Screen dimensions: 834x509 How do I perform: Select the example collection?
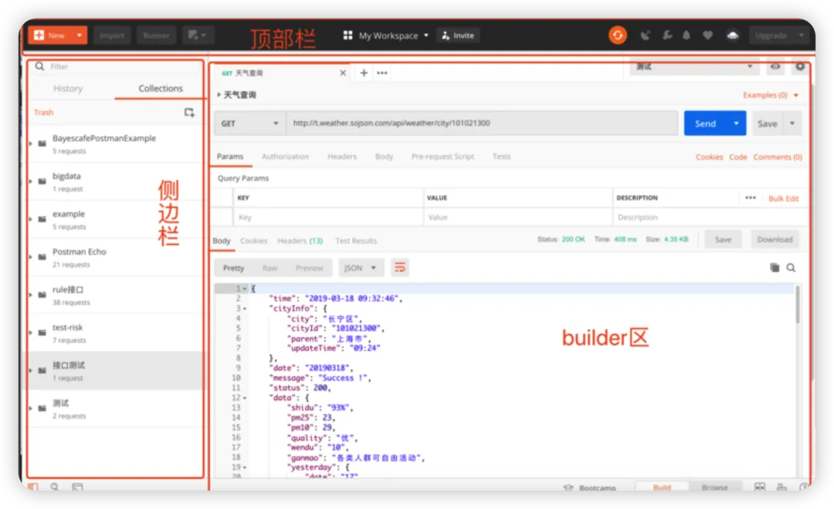(x=115, y=219)
